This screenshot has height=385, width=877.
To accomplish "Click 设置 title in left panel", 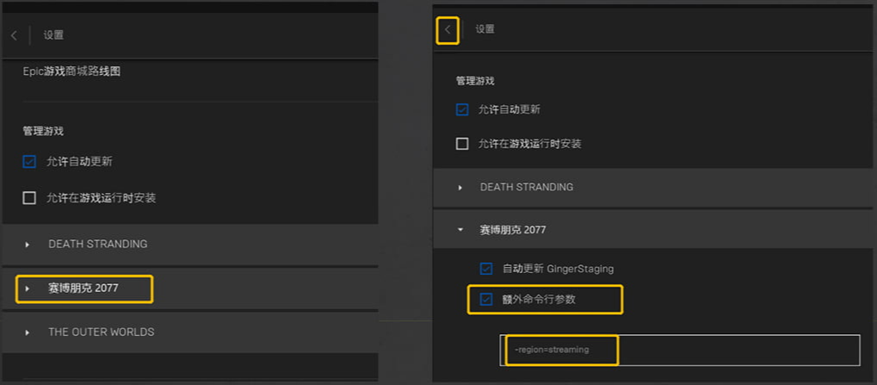I will (x=53, y=35).
